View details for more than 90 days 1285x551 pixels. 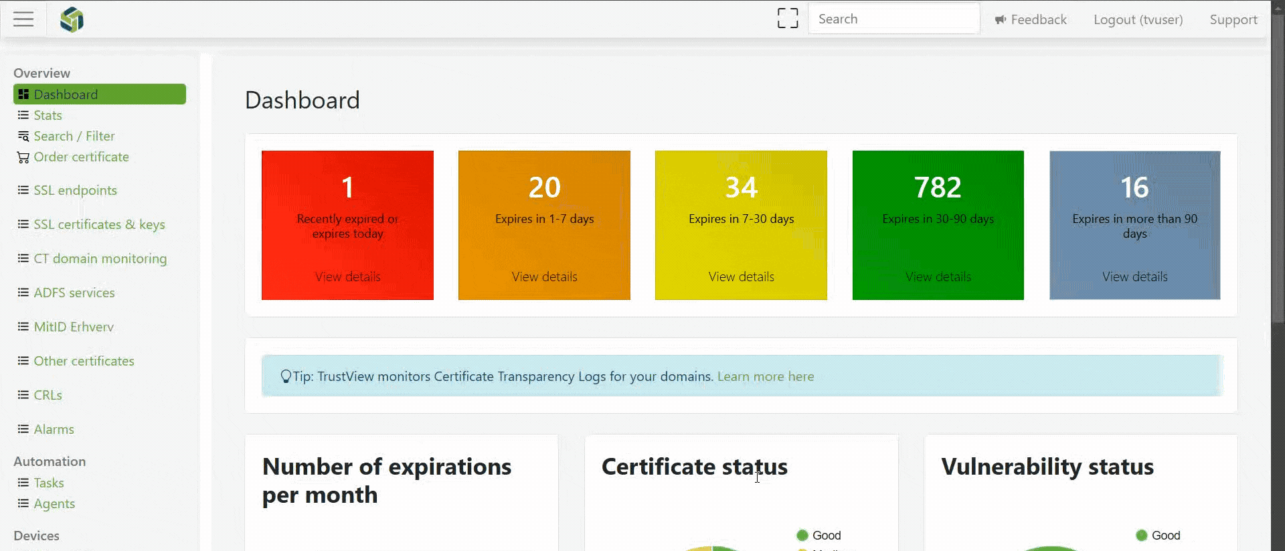pos(1135,277)
